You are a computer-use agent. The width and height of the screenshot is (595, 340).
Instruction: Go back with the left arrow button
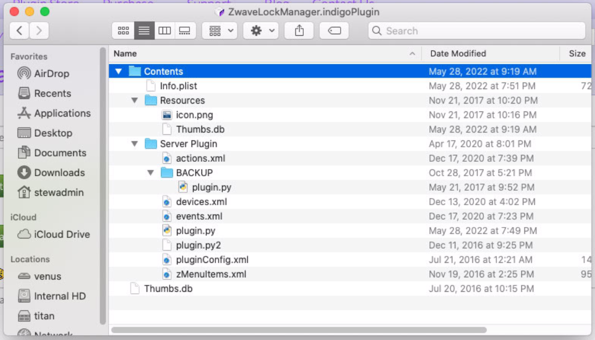[20, 31]
